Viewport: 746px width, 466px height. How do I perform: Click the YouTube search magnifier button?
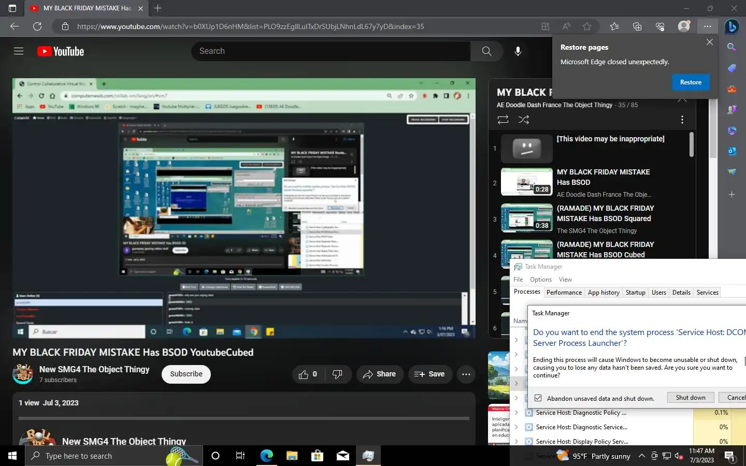tap(486, 51)
